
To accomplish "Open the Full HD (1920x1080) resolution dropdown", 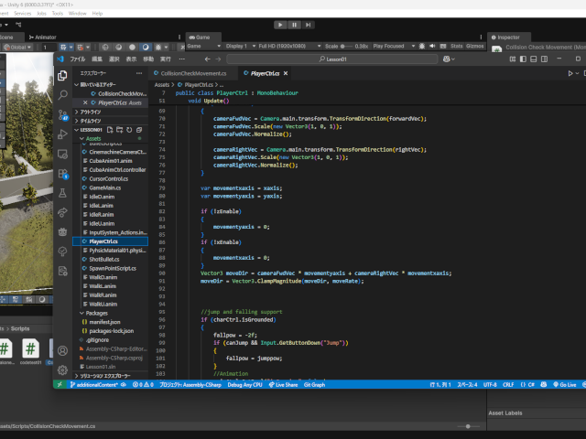I will 289,46.
